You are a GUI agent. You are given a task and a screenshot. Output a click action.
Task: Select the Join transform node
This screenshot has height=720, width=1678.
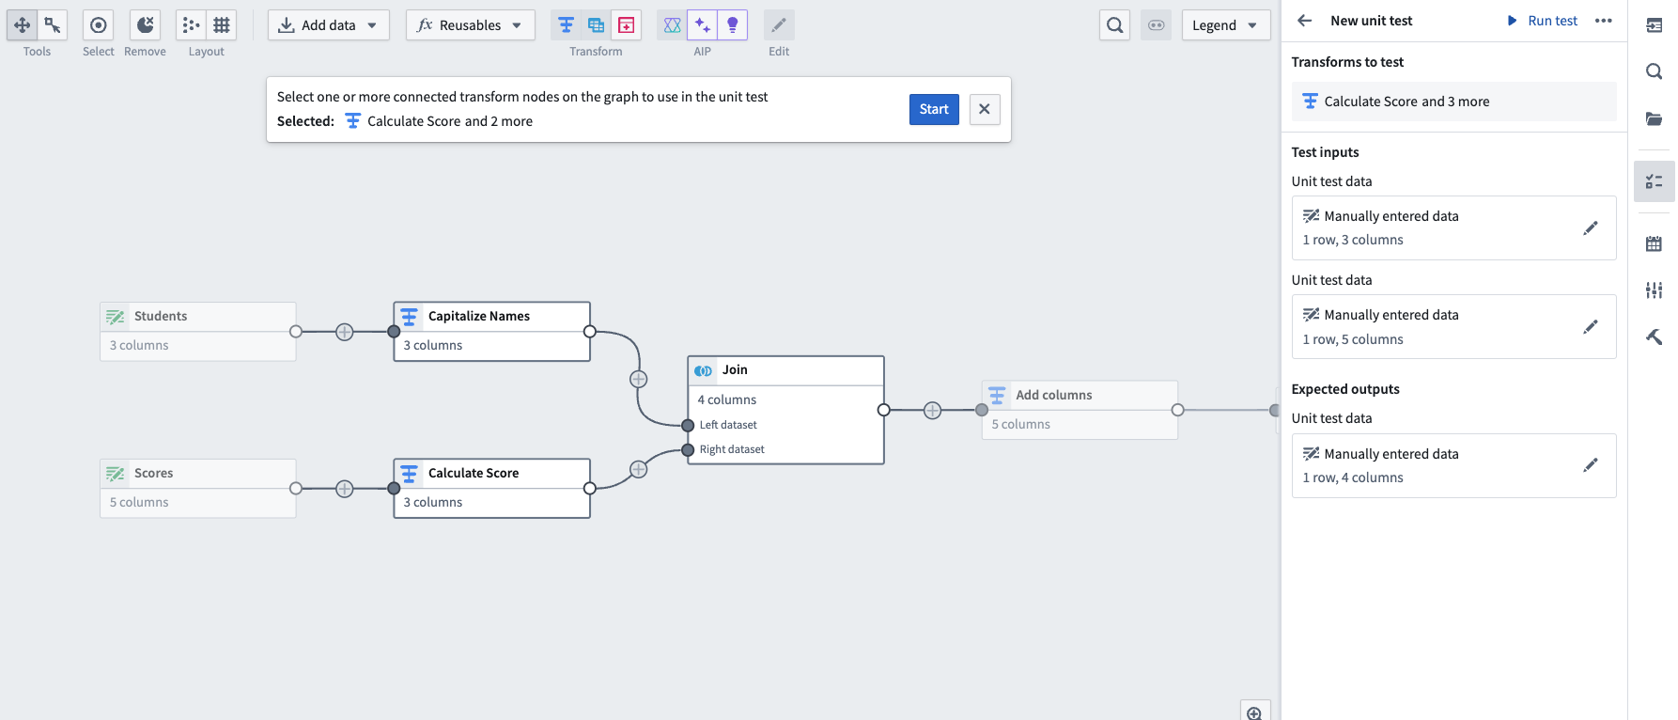coord(785,410)
